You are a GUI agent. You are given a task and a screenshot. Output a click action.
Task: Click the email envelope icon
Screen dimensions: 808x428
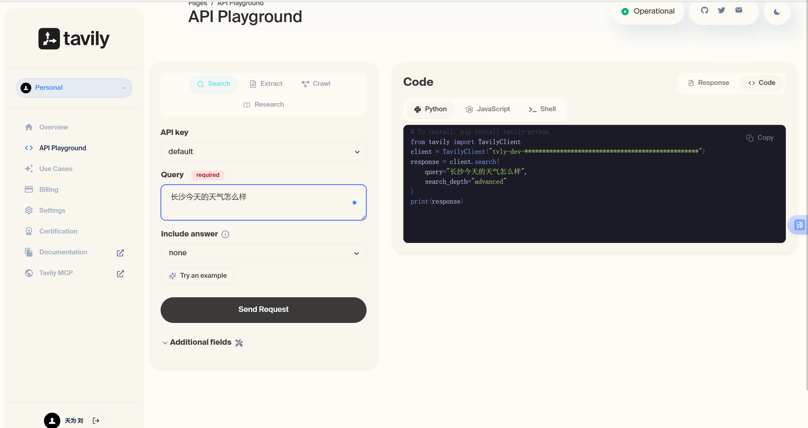(739, 10)
